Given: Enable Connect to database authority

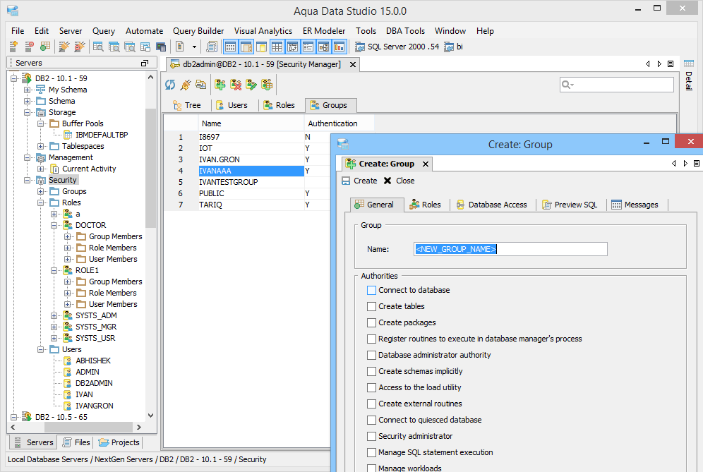Looking at the screenshot, I should pos(371,290).
